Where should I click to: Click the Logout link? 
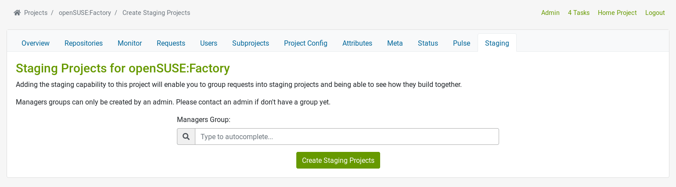[x=655, y=13]
